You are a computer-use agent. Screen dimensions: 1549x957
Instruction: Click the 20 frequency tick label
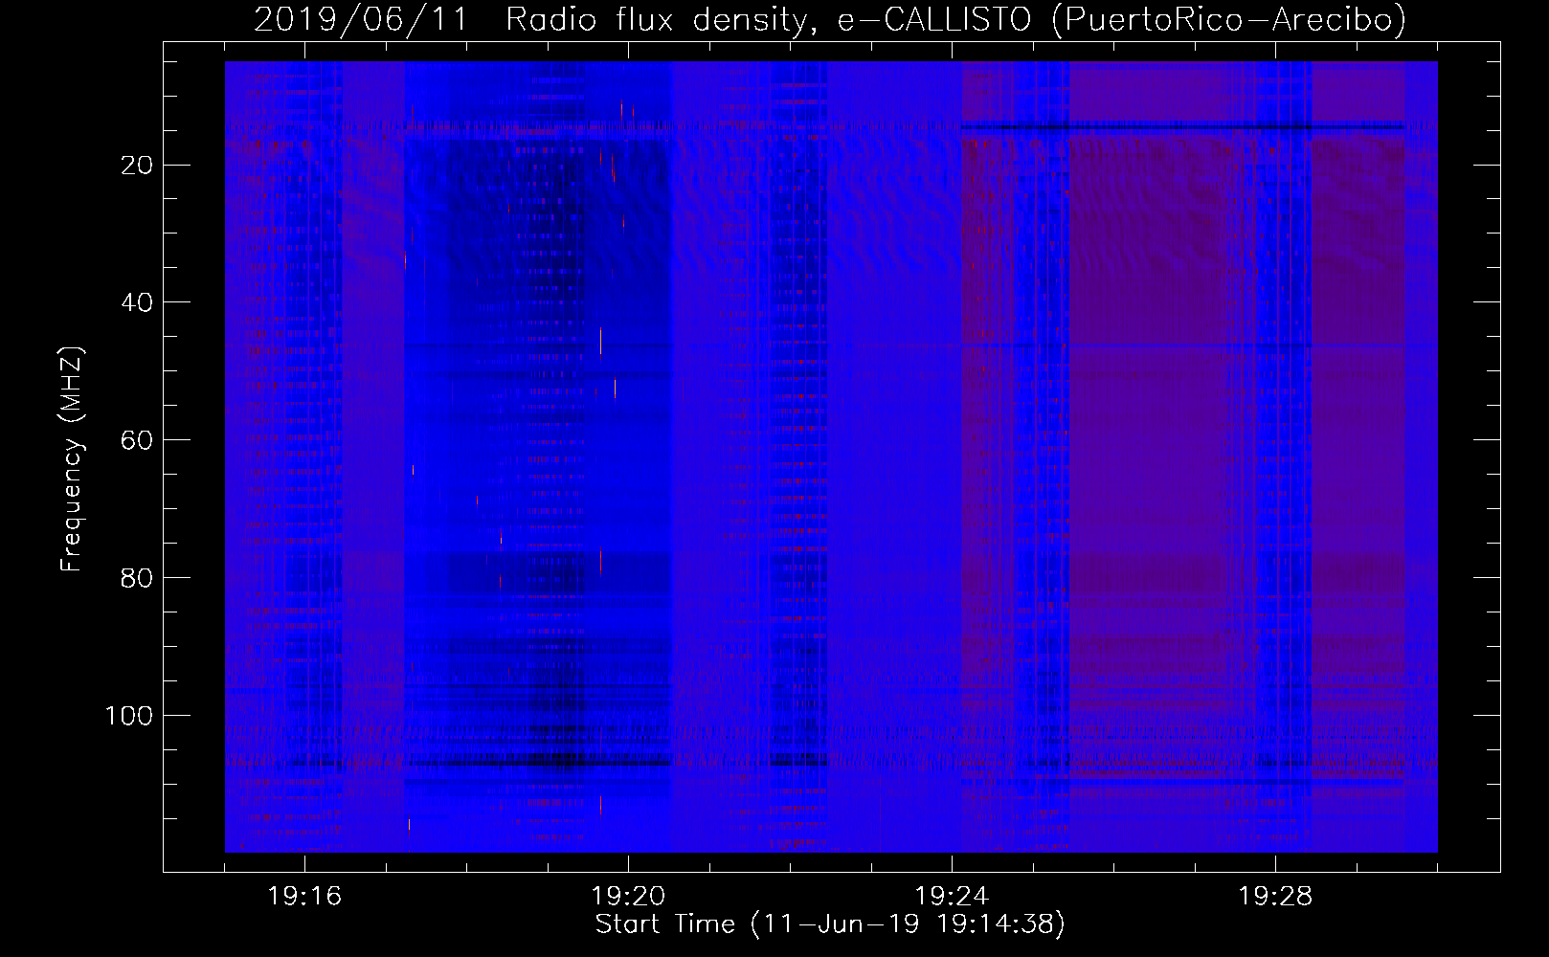[x=138, y=166]
